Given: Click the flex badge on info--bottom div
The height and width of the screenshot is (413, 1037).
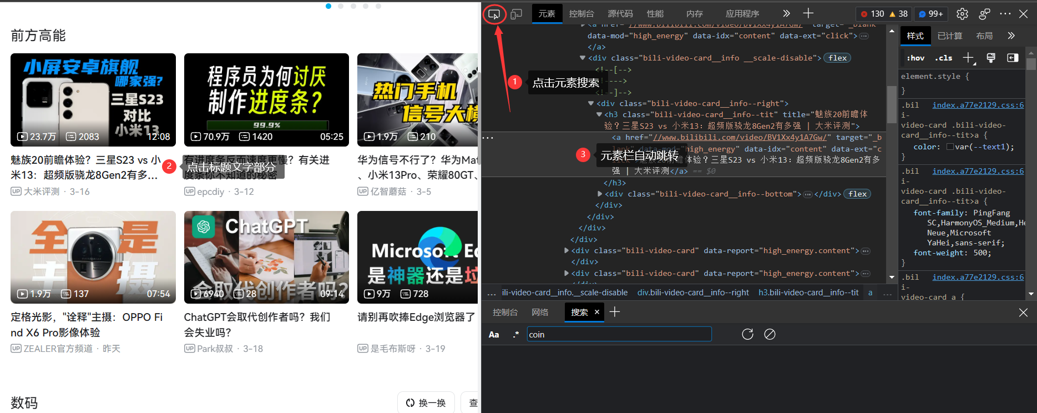Looking at the screenshot, I should tap(858, 194).
